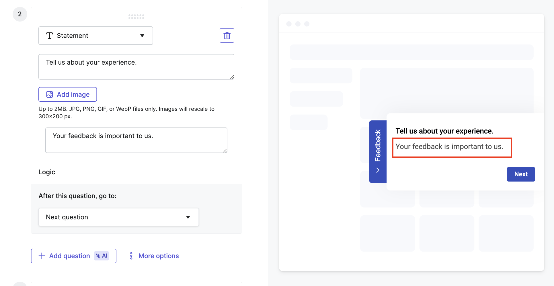554x286 pixels.
Task: Click the trash icon to delete question 2
Action: [x=227, y=36]
